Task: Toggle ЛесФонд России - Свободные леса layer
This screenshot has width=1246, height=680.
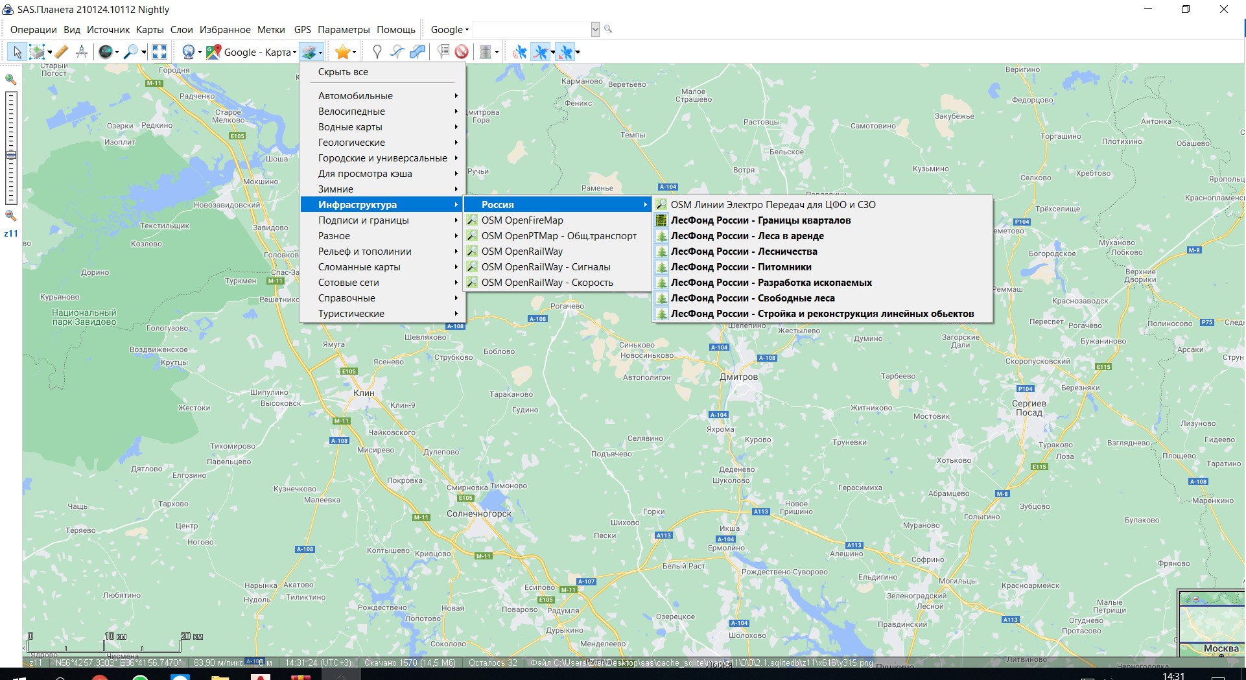Action: (752, 298)
